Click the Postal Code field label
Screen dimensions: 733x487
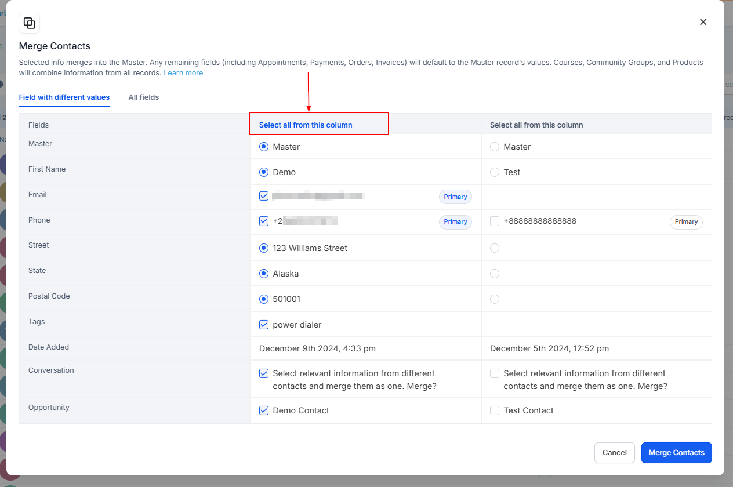point(49,296)
